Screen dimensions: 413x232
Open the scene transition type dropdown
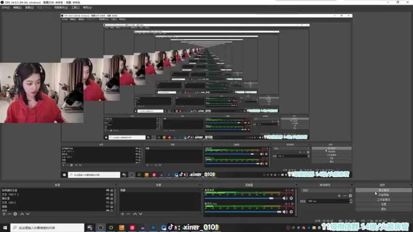coord(326,190)
